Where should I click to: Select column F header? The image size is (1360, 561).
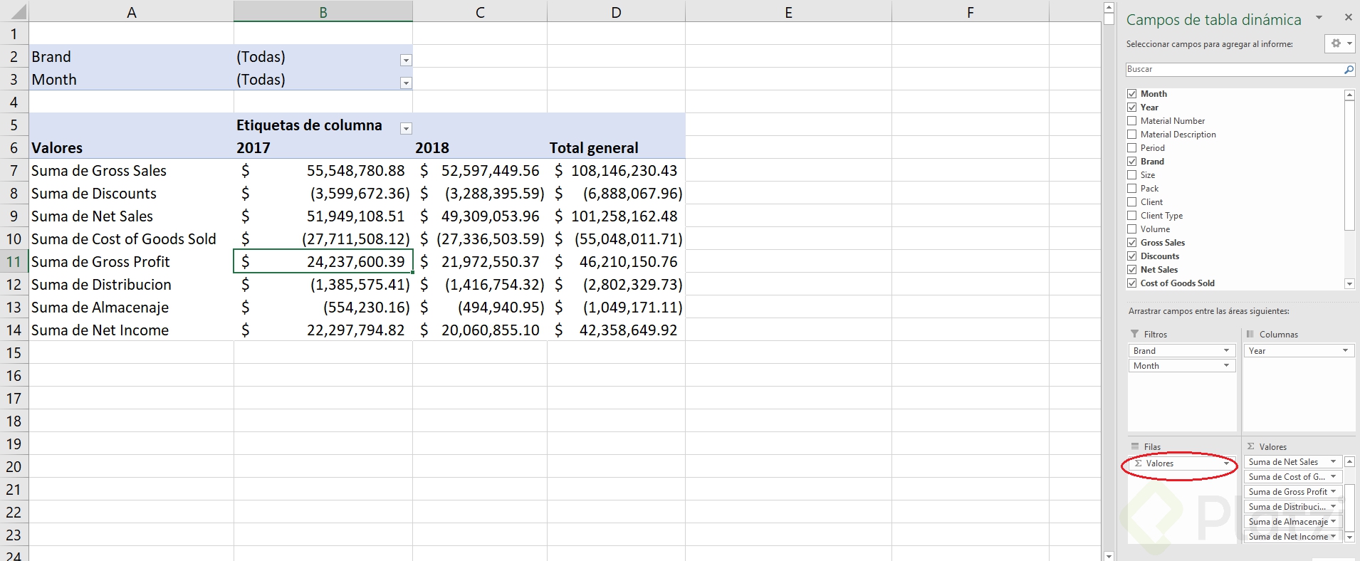point(970,11)
